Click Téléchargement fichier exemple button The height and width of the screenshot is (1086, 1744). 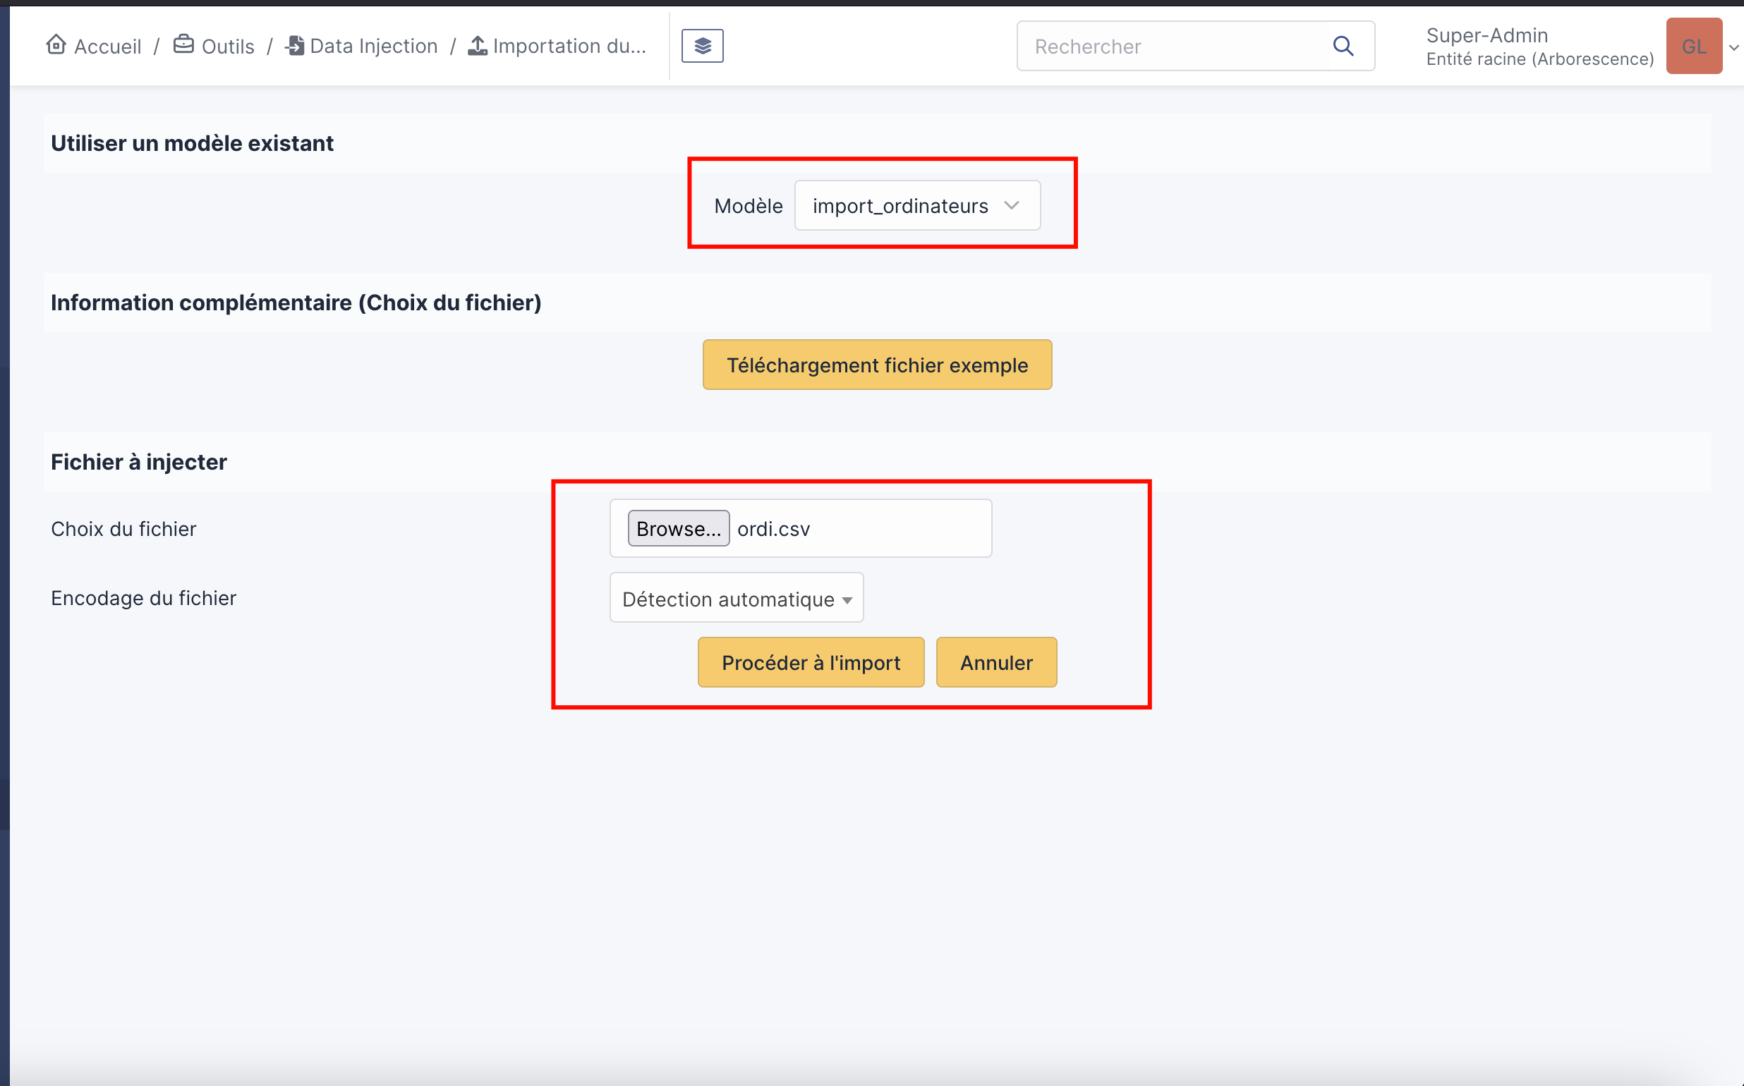(878, 365)
